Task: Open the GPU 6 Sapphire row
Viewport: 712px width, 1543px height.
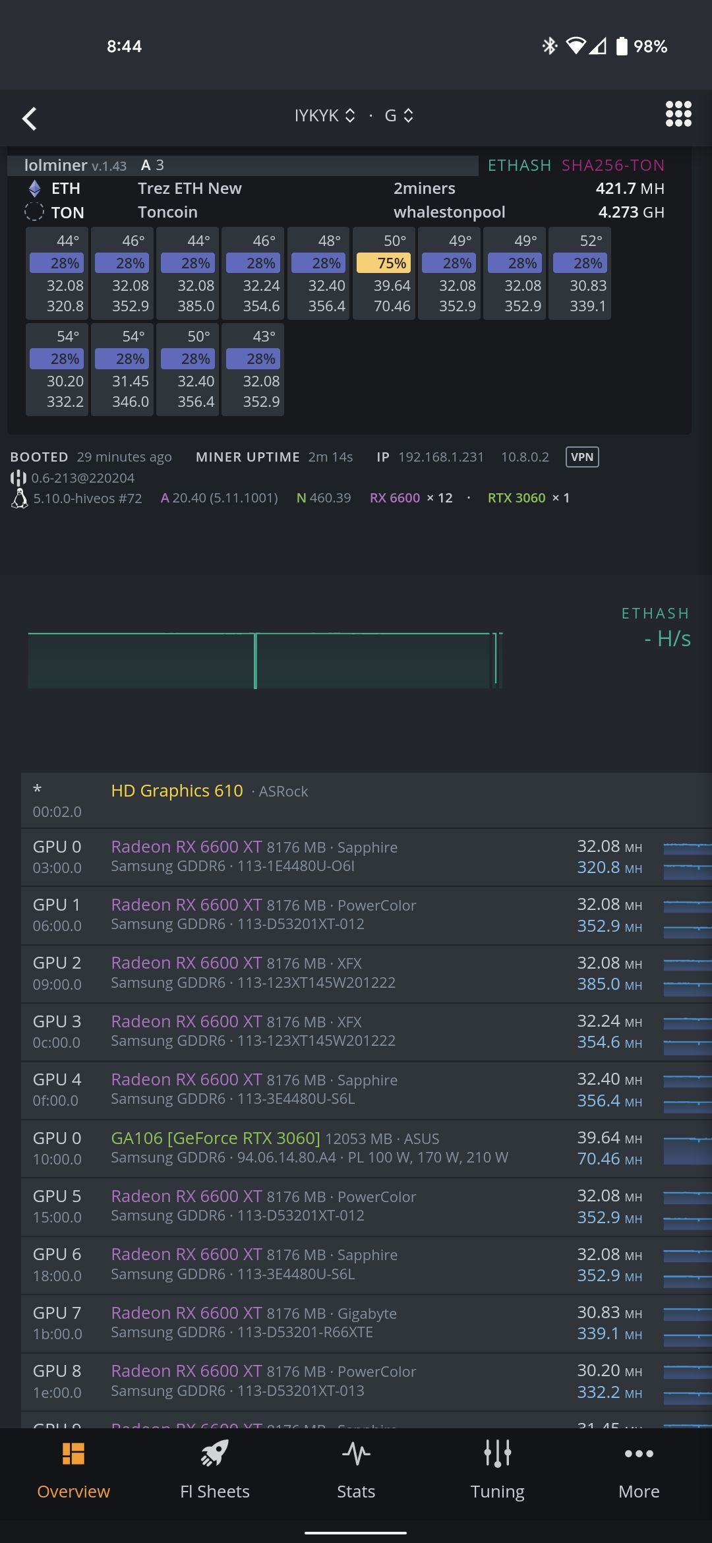Action: click(367, 1265)
